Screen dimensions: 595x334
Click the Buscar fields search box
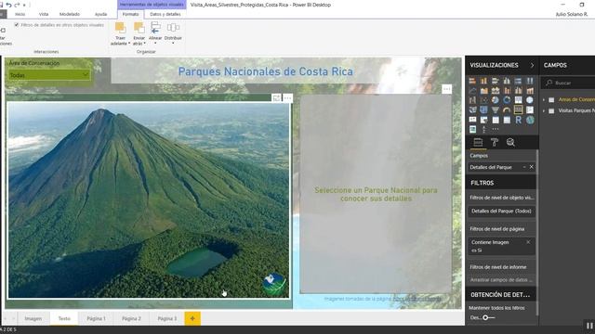click(x=569, y=83)
